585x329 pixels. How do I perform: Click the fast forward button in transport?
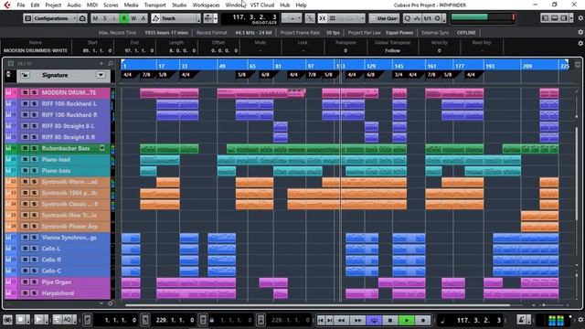pos(357,320)
